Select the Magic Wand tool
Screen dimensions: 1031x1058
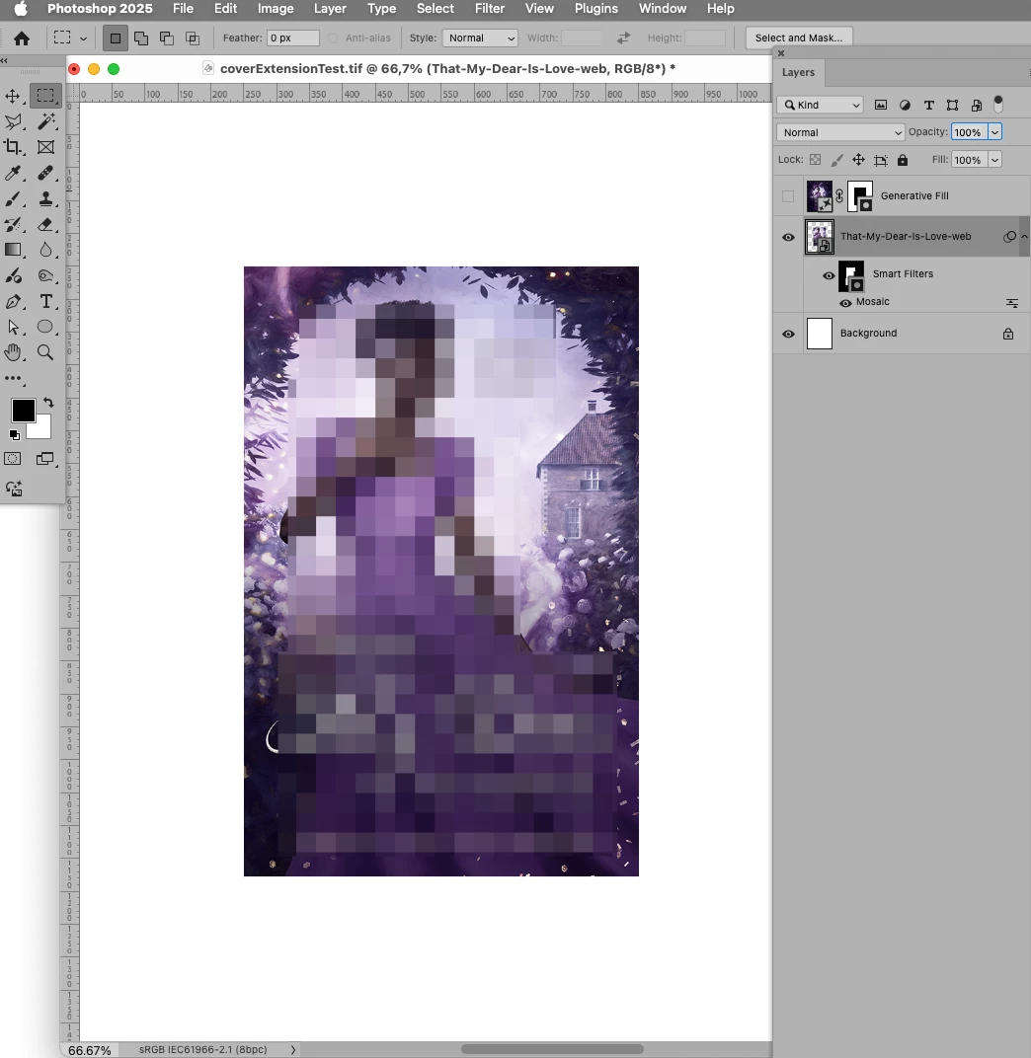[x=45, y=121]
